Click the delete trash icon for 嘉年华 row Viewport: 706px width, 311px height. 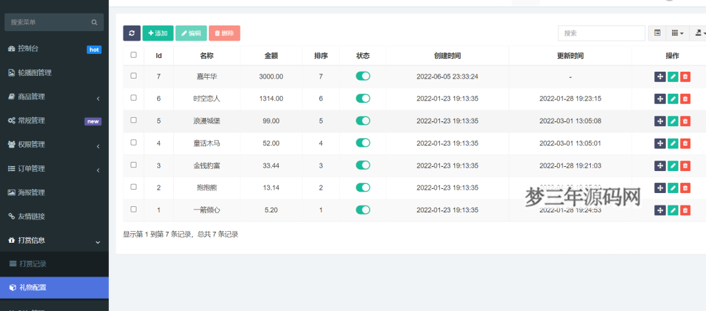(685, 77)
